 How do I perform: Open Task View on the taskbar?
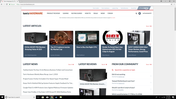coord(38,97)
